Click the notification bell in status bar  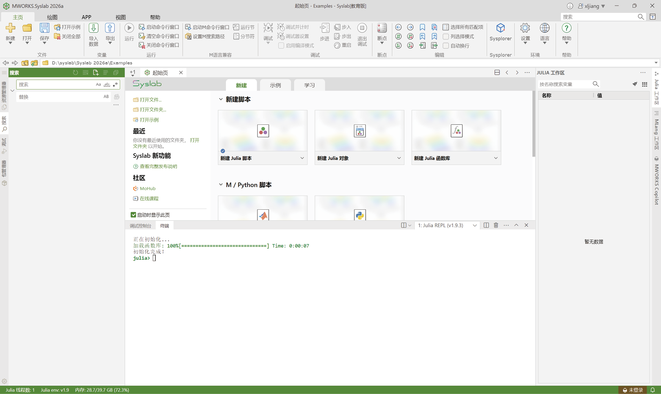coord(653,390)
